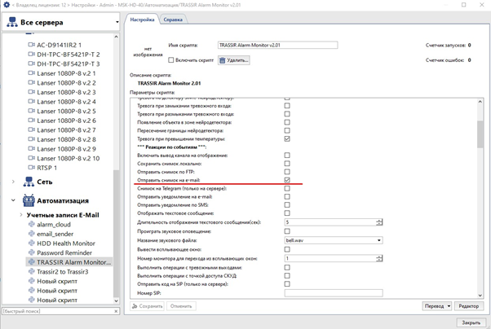The image size is (491, 329).
Task: Click the parameters list scroll-down arrow
Action: (x=480, y=296)
